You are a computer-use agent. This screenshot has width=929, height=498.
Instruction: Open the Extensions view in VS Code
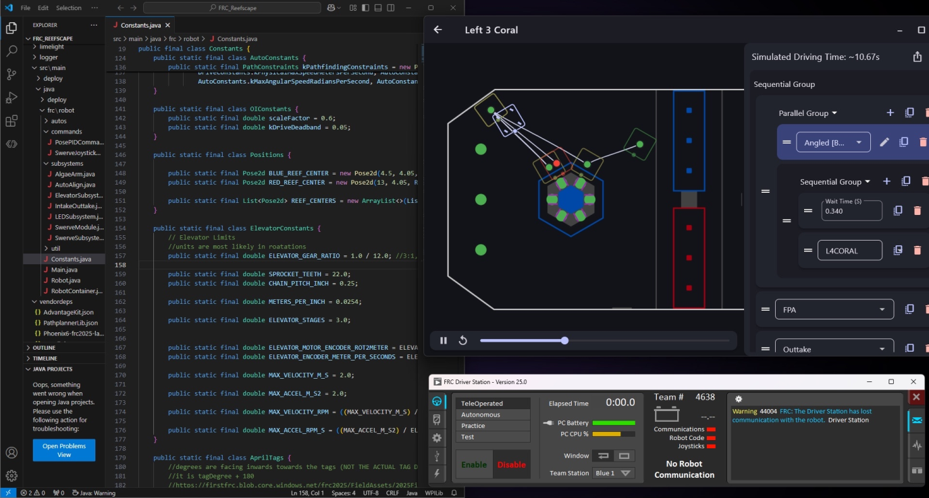click(11, 121)
